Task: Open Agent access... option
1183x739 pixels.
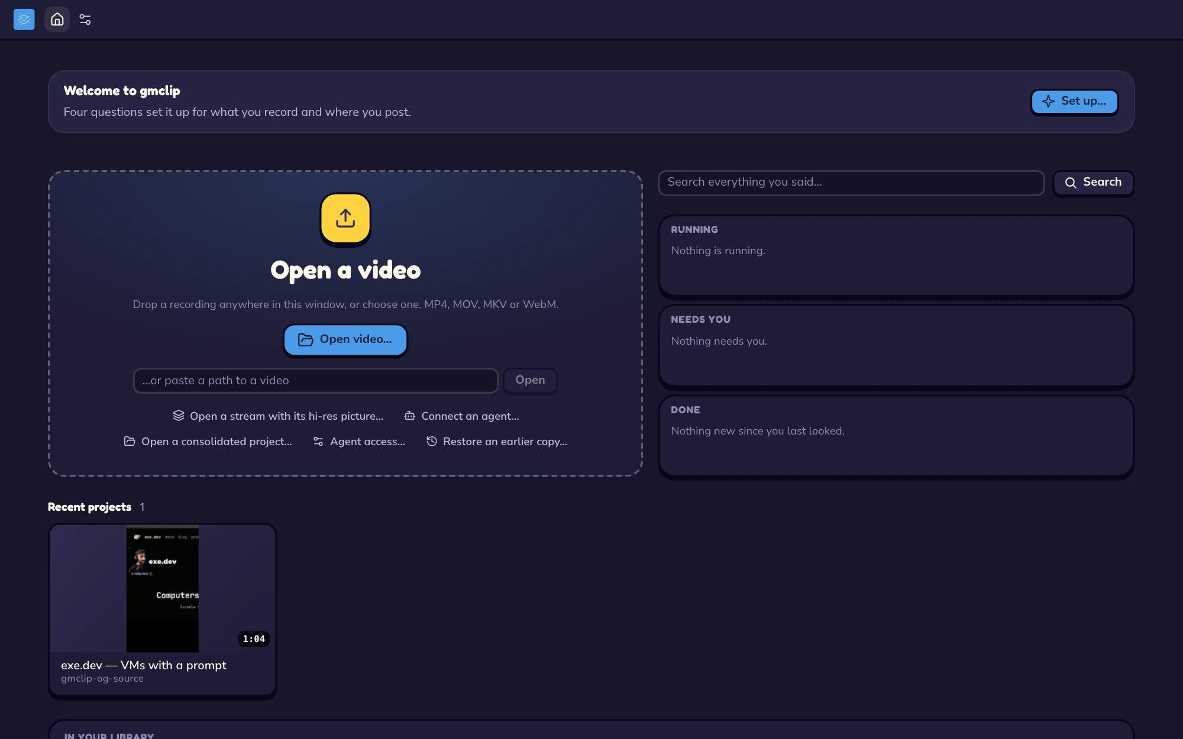Action: click(x=359, y=442)
